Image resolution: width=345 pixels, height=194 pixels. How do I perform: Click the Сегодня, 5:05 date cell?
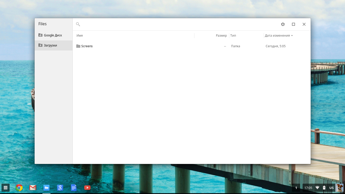pyautogui.click(x=276, y=46)
